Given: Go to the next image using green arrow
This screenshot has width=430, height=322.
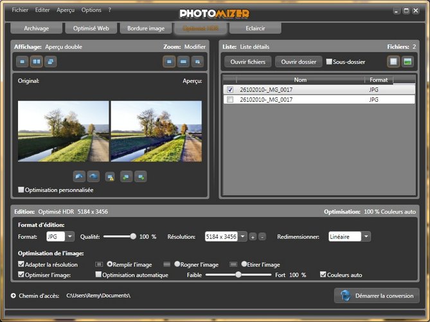Looking at the screenshot, I should (141, 176).
